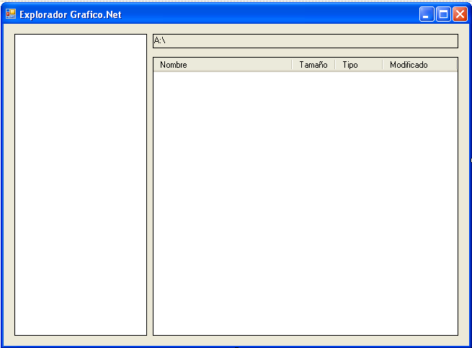Click the A:\ path field
Viewport: 472px width, 348px height.
(x=306, y=41)
